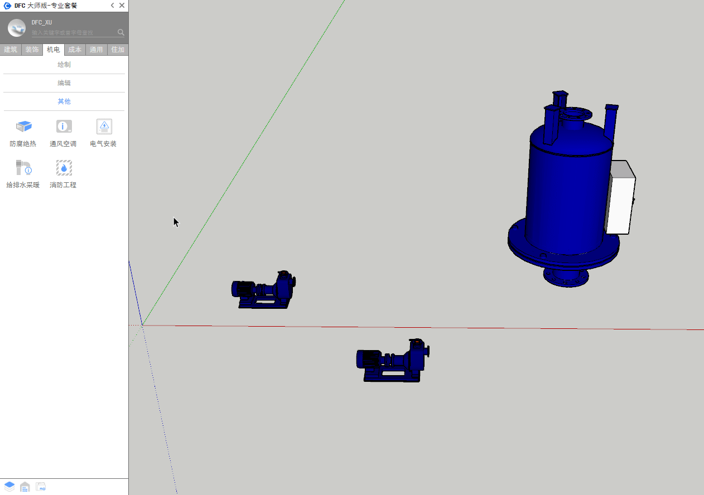Switch to the 装饰 tab
704x495 pixels.
pyautogui.click(x=32, y=50)
